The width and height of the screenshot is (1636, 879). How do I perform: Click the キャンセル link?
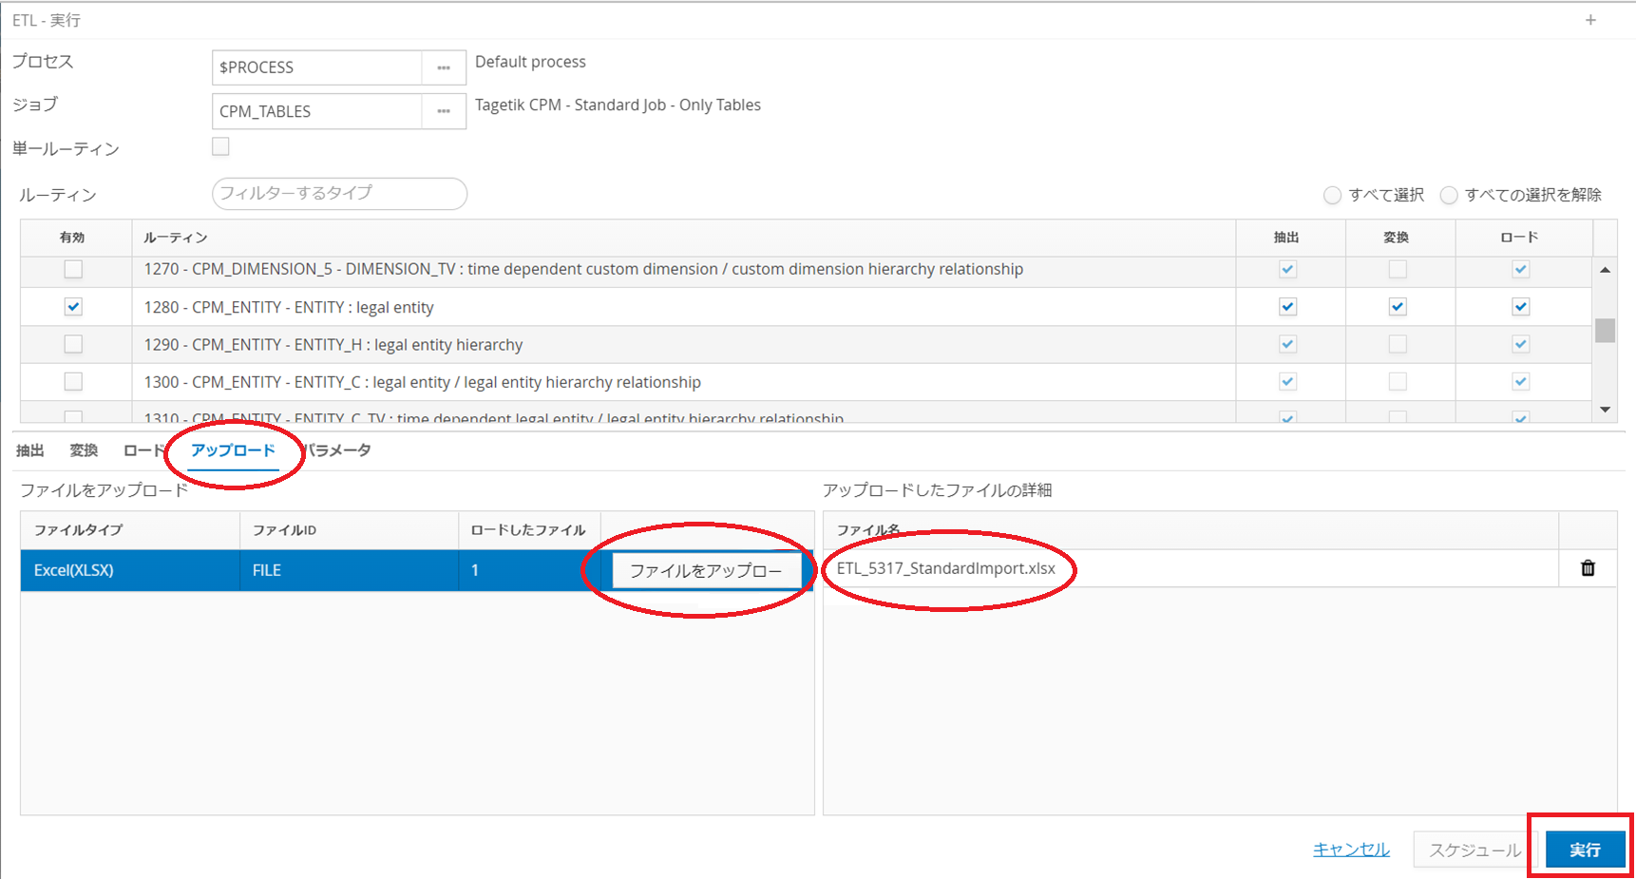(x=1350, y=850)
